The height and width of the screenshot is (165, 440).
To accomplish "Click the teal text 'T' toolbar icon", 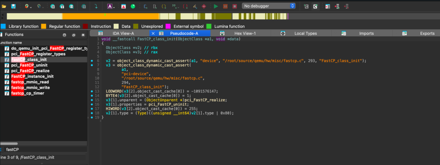I will 62,6.
